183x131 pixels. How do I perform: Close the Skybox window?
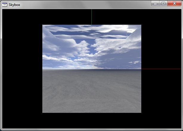pyautogui.click(x=174, y=3)
